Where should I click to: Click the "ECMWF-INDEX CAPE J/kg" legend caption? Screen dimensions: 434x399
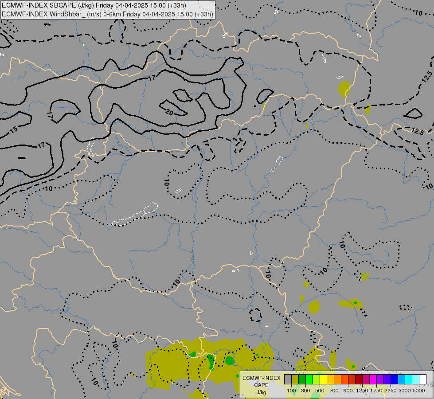click(x=261, y=385)
